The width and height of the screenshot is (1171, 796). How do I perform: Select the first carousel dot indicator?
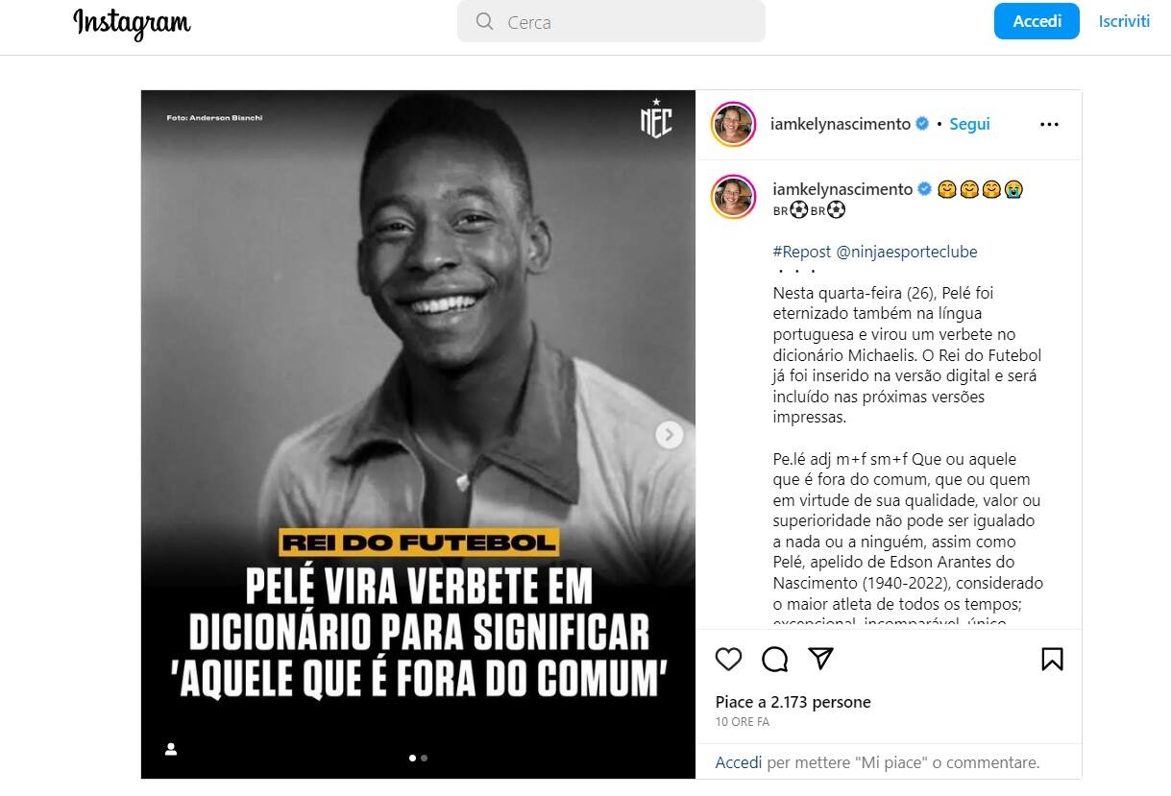point(413,758)
